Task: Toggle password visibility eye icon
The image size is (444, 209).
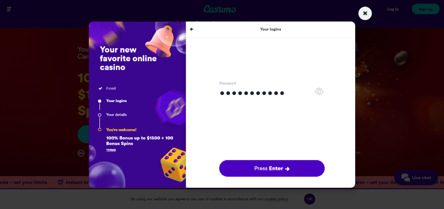Action: tap(319, 91)
